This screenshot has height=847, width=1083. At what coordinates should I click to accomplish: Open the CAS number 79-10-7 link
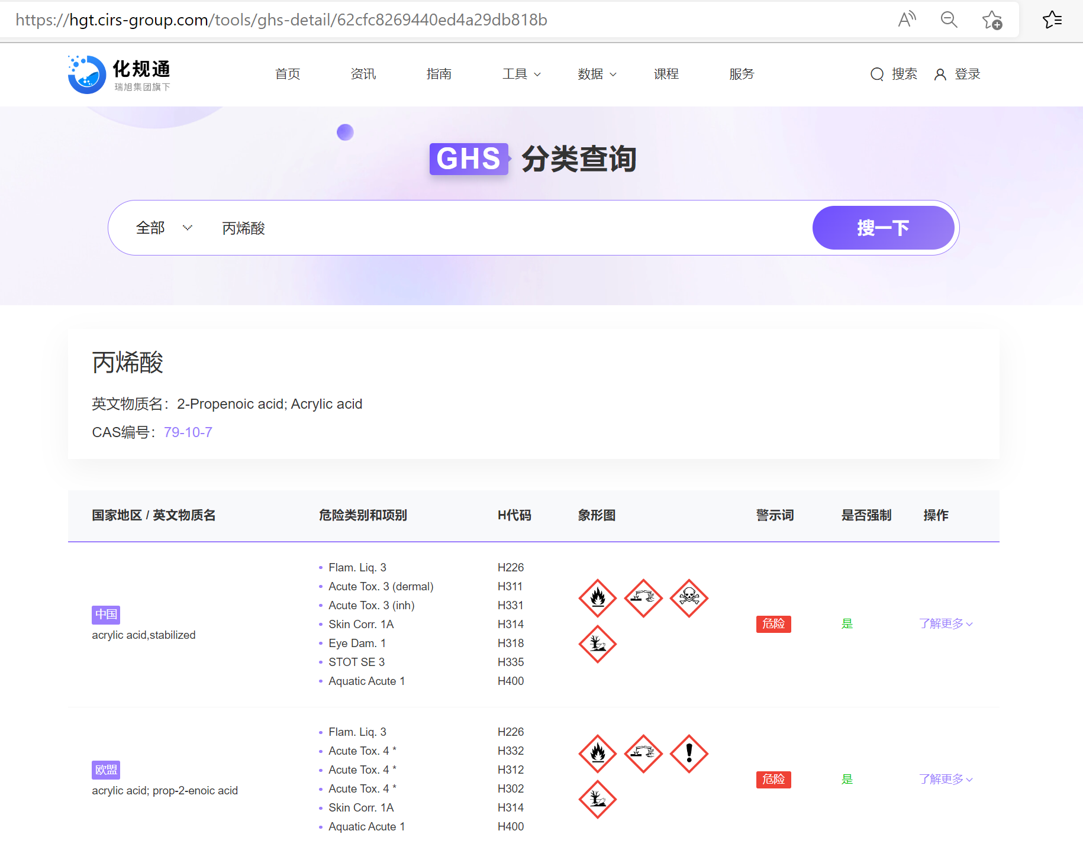click(x=188, y=432)
